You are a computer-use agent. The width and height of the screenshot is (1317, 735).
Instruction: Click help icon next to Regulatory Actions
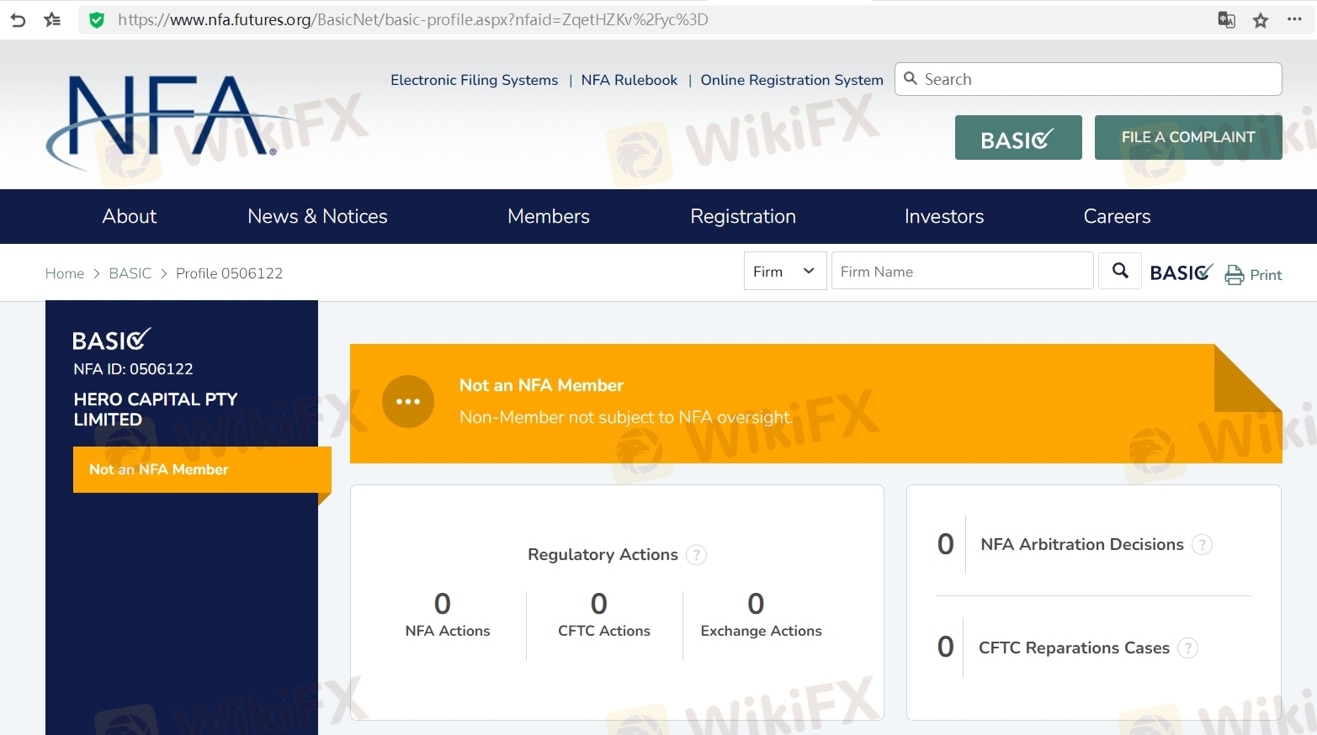point(696,555)
